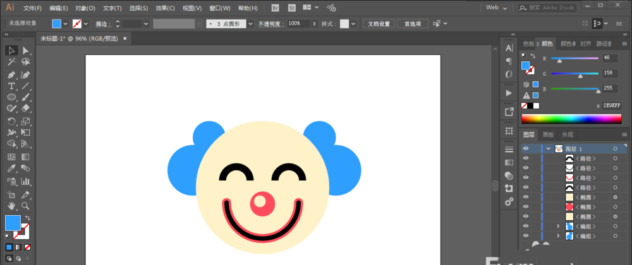Select the Pen tool
Viewport: 632px width, 265px height.
click(11, 74)
